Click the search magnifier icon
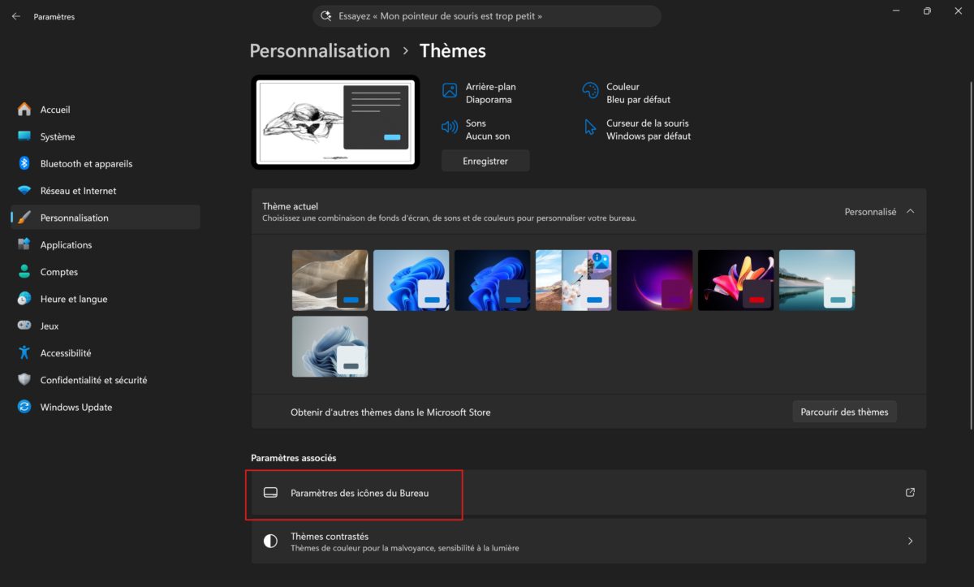The width and height of the screenshot is (974, 587). (326, 16)
